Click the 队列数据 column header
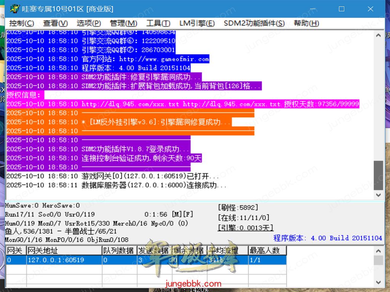The width and height of the screenshot is (390, 292). pos(119,251)
